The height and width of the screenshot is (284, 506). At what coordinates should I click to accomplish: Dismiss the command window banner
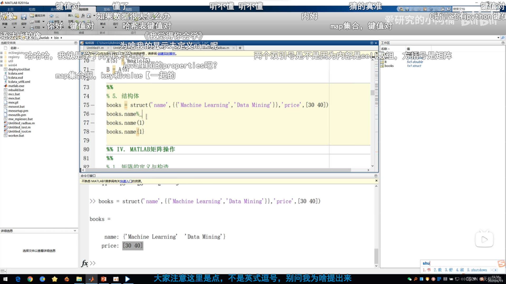pos(376,181)
